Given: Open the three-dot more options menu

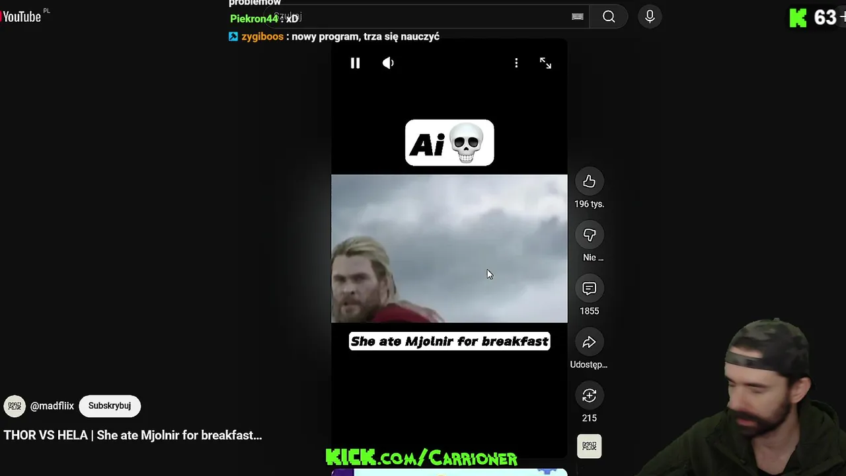Looking at the screenshot, I should 516,63.
